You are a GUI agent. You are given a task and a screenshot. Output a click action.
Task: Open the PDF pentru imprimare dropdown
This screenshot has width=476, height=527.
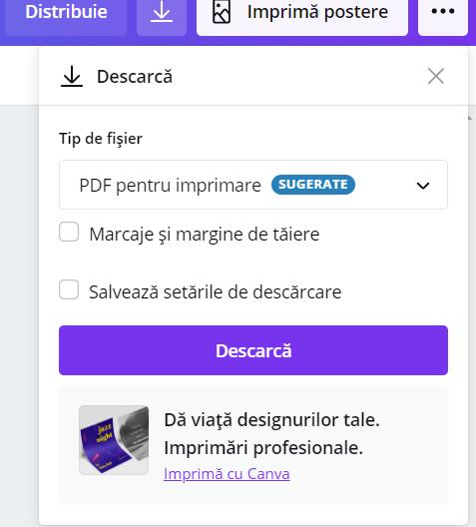tap(253, 185)
